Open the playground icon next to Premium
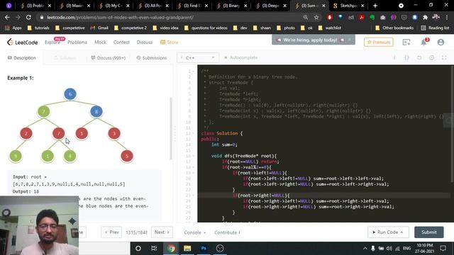 [406, 42]
